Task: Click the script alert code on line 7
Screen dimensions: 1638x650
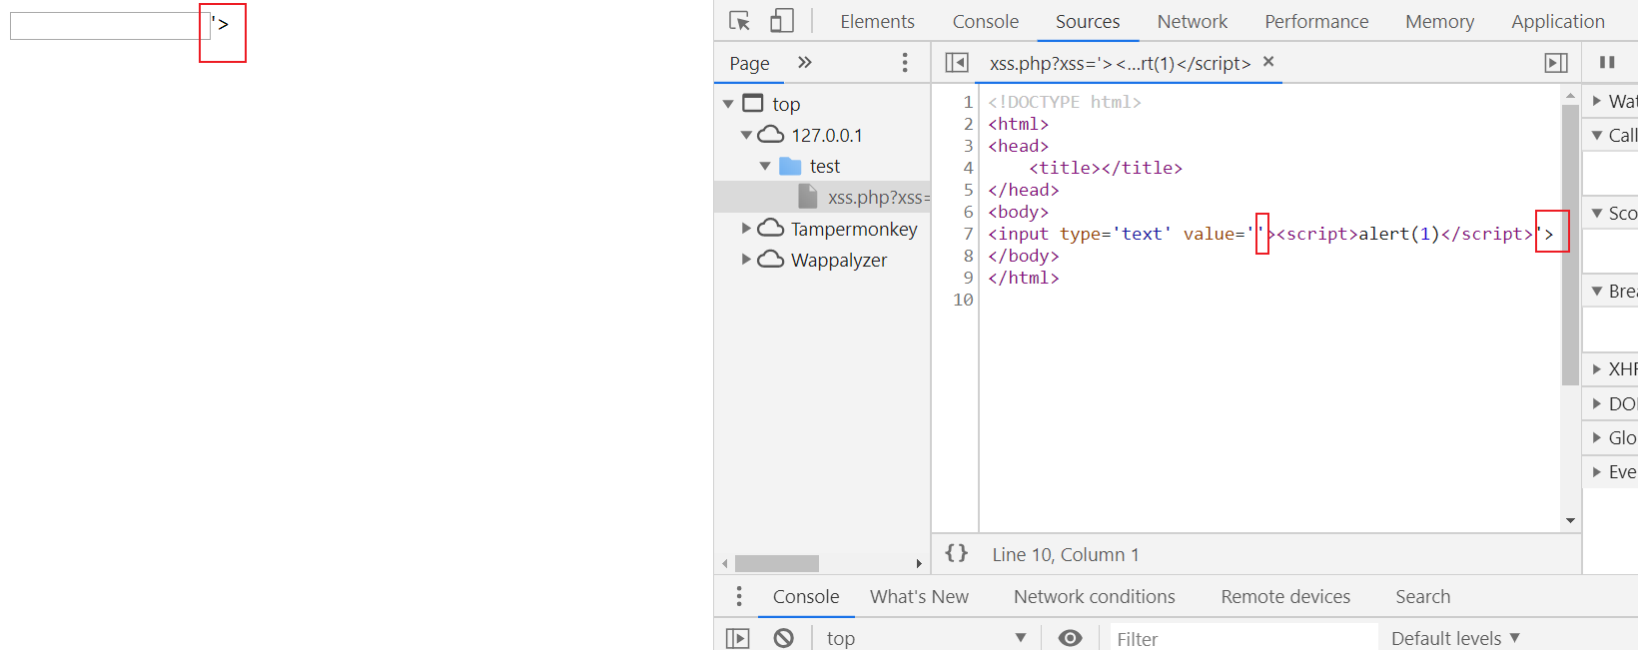Action: coord(1404,234)
